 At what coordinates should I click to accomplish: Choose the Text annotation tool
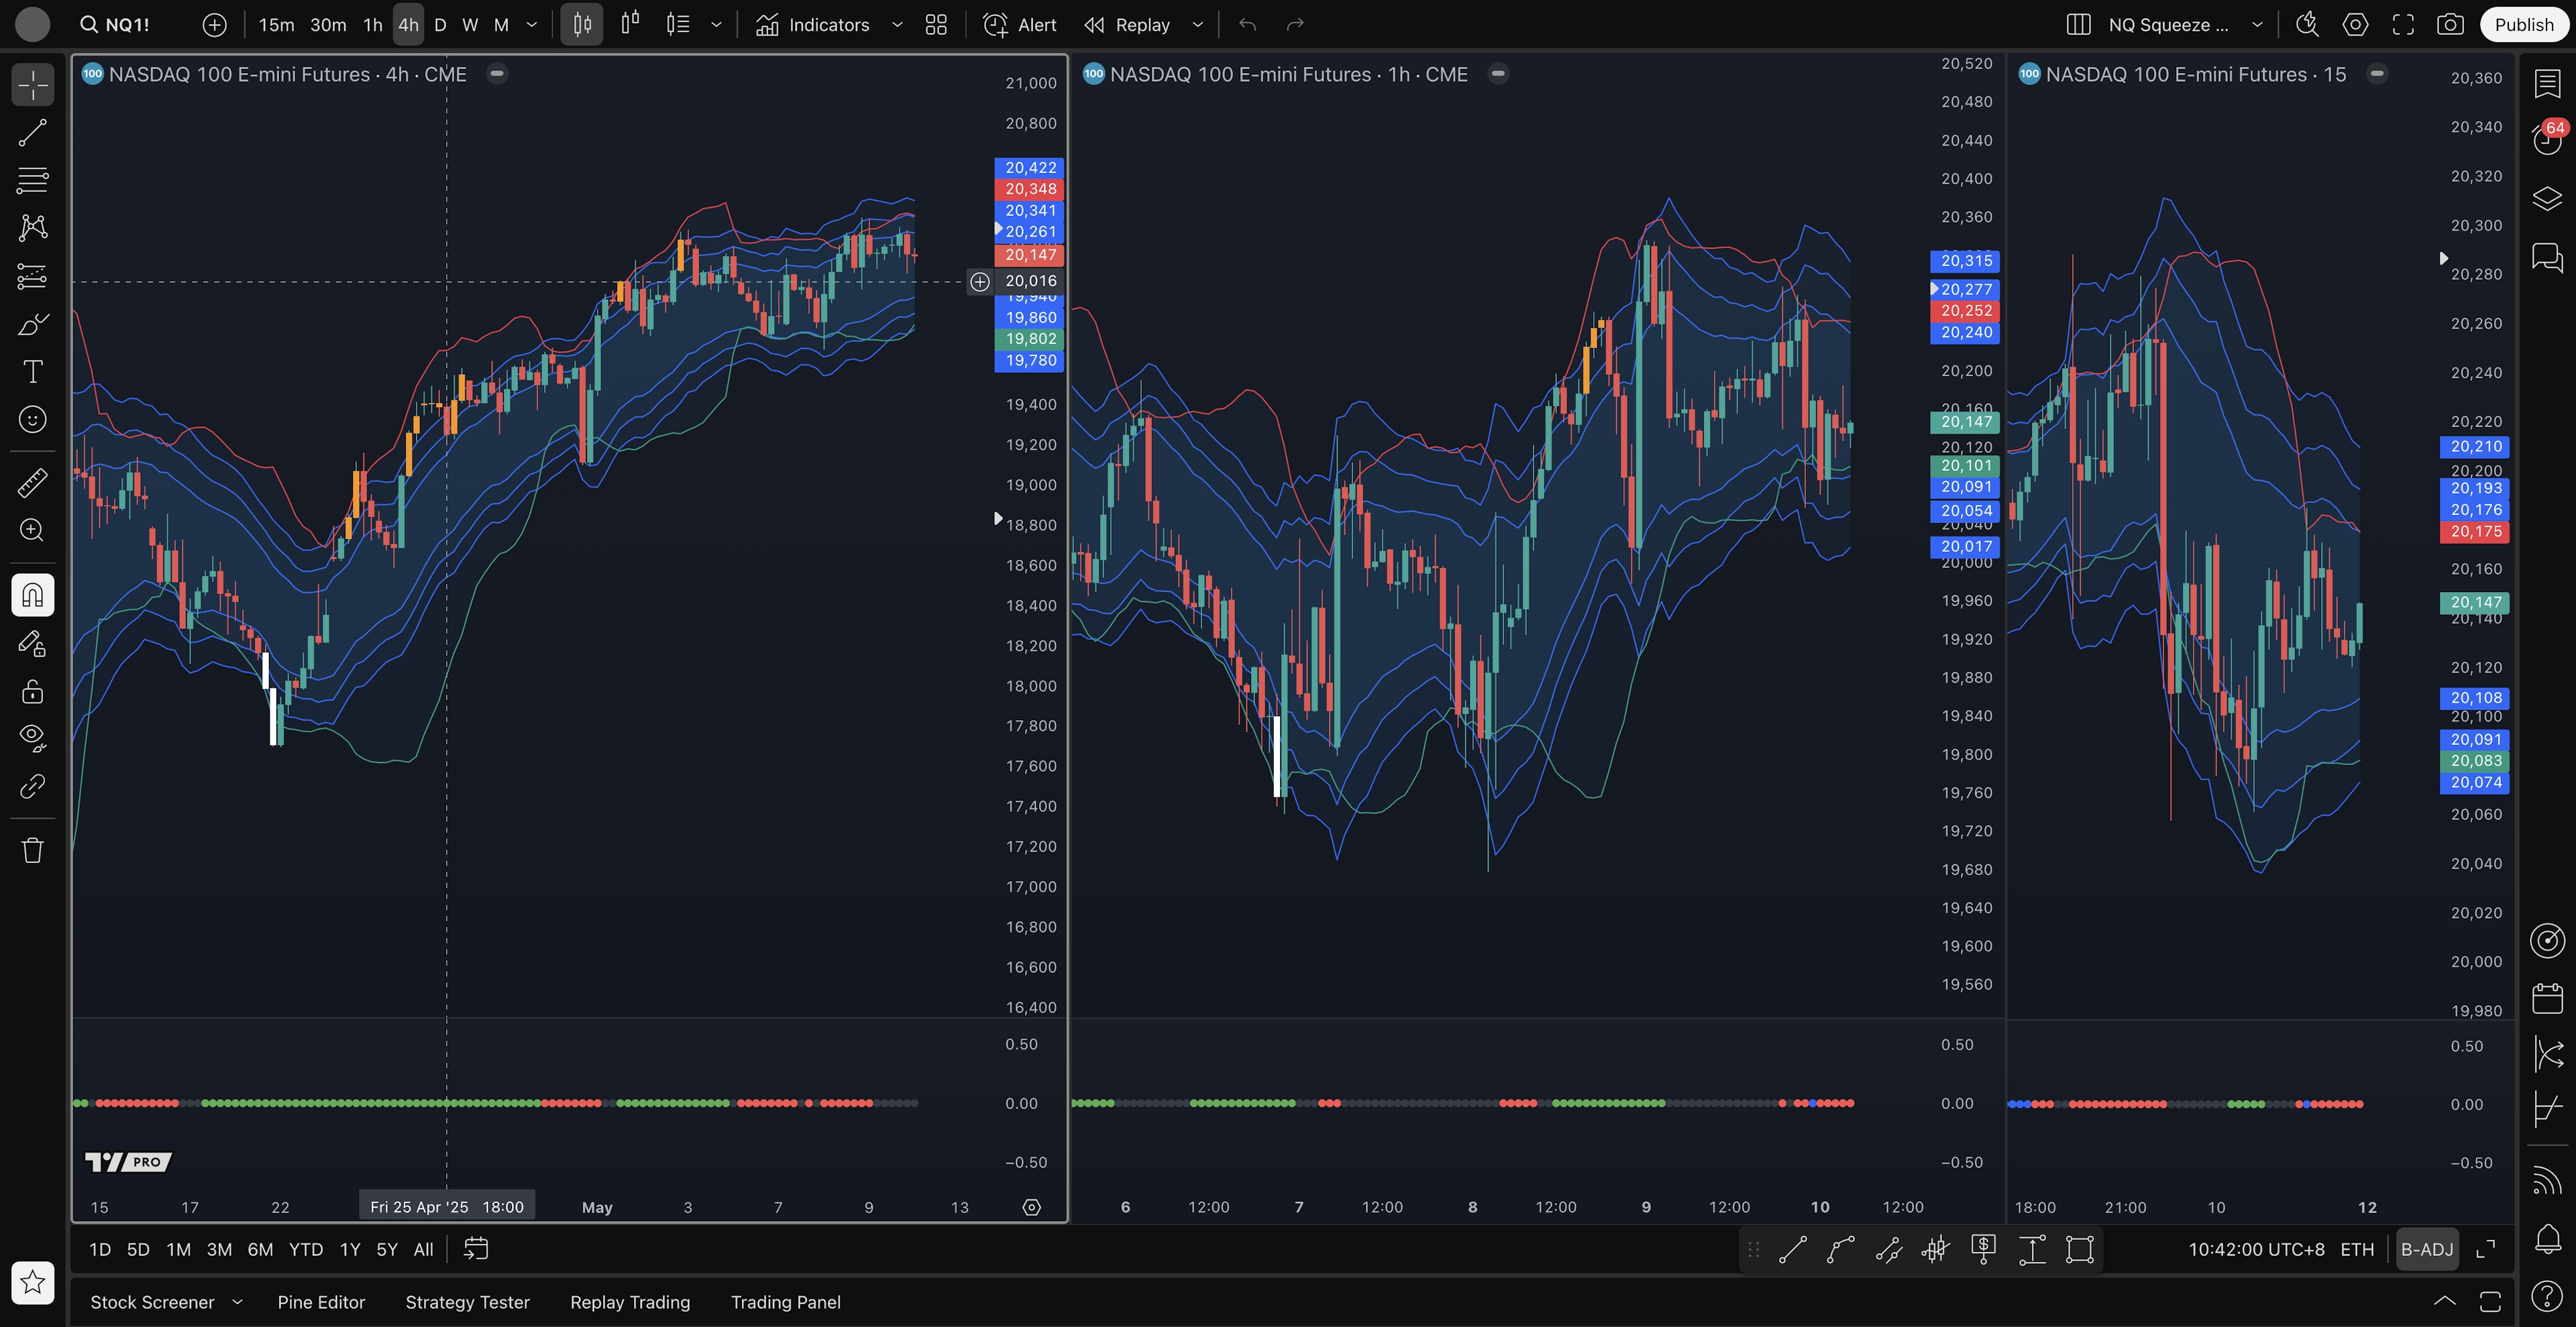(x=32, y=371)
